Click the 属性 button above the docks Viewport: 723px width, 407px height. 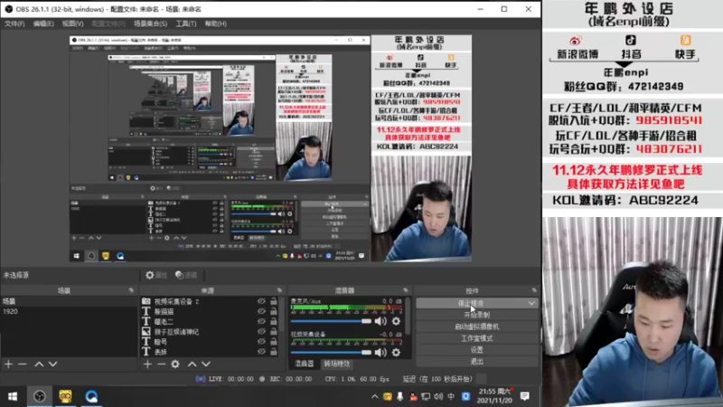(x=155, y=275)
